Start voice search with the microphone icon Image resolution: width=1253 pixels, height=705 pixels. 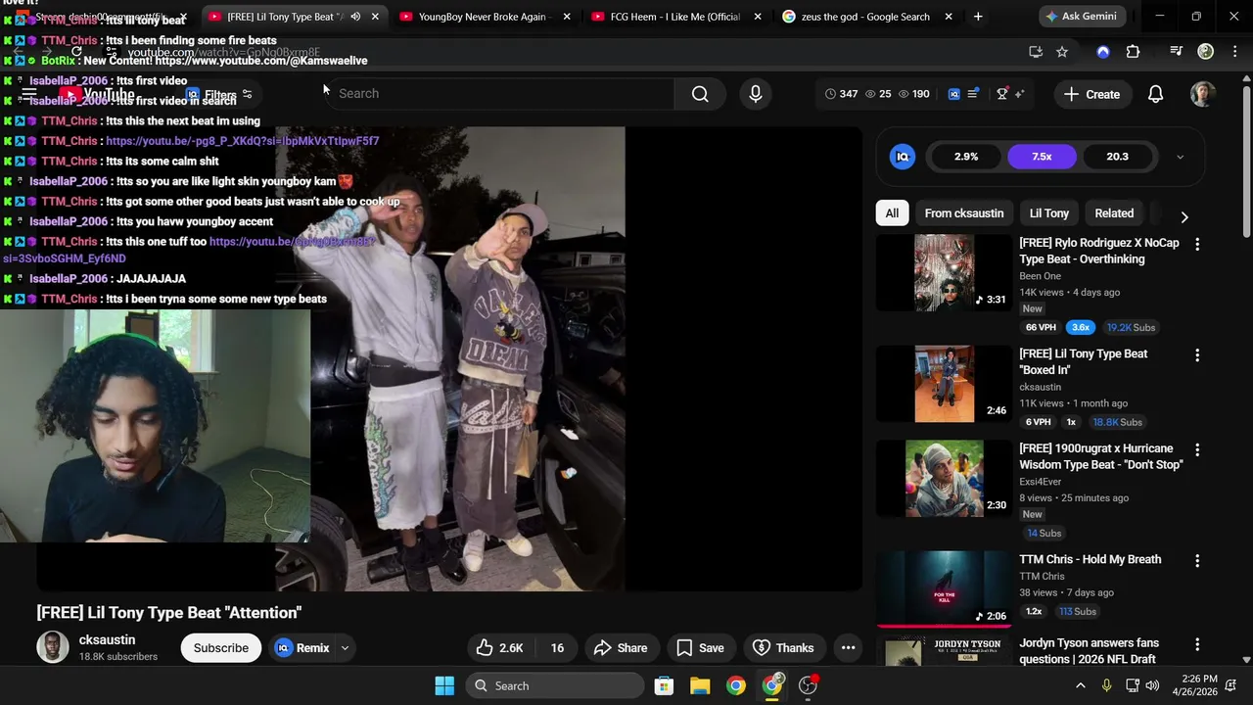[x=755, y=94]
